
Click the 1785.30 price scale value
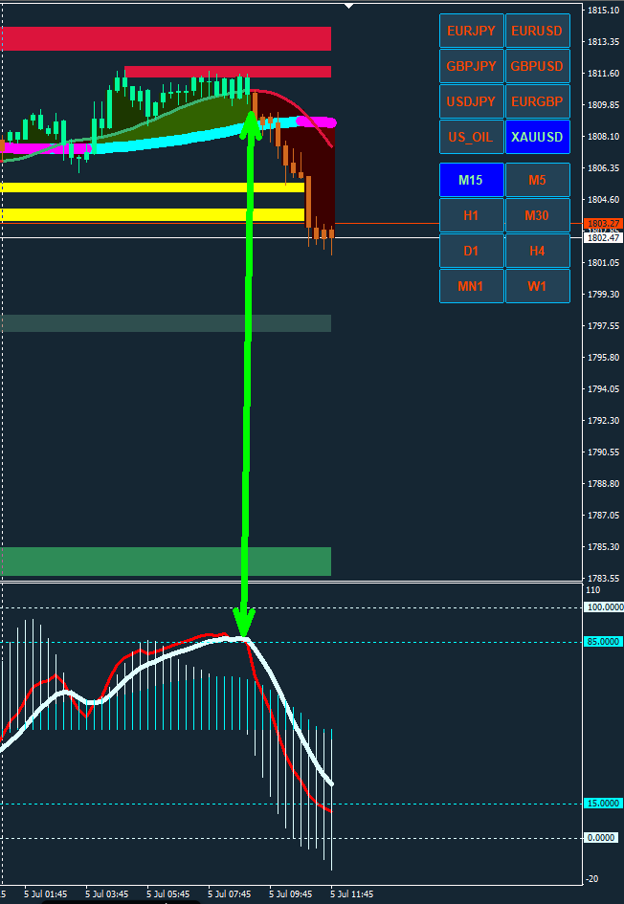[x=605, y=546]
